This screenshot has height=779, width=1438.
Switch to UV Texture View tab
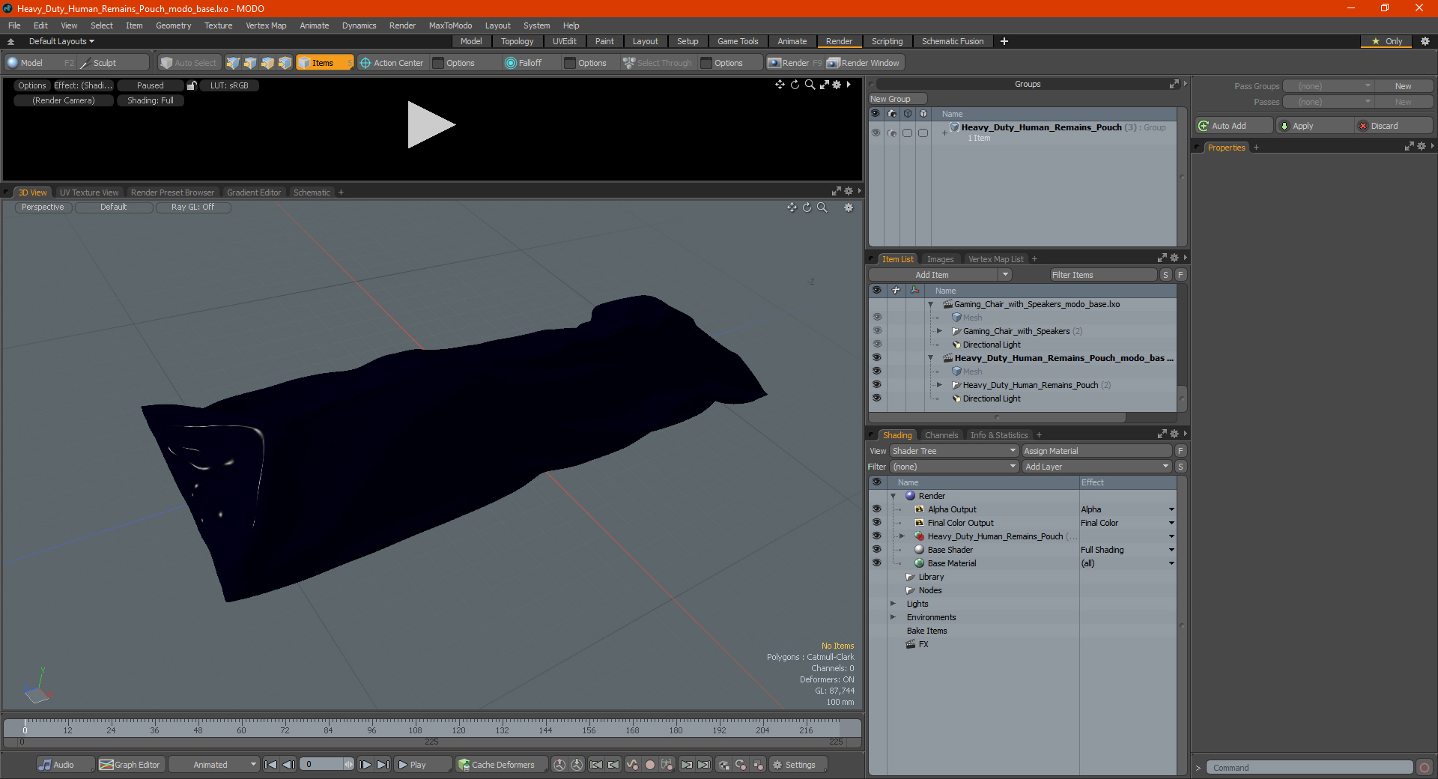[x=88, y=193]
